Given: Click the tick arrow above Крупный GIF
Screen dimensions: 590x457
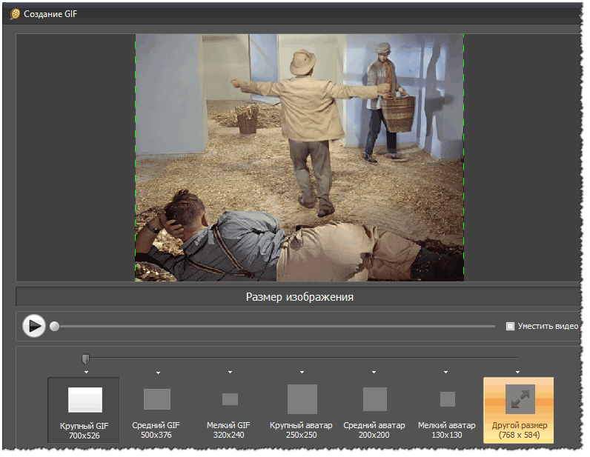Looking at the screenshot, I should point(86,372).
